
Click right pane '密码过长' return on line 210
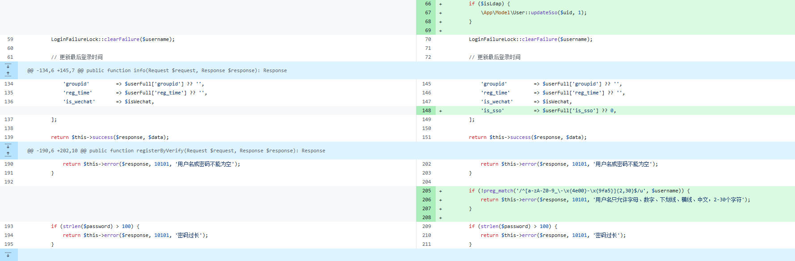point(553,235)
